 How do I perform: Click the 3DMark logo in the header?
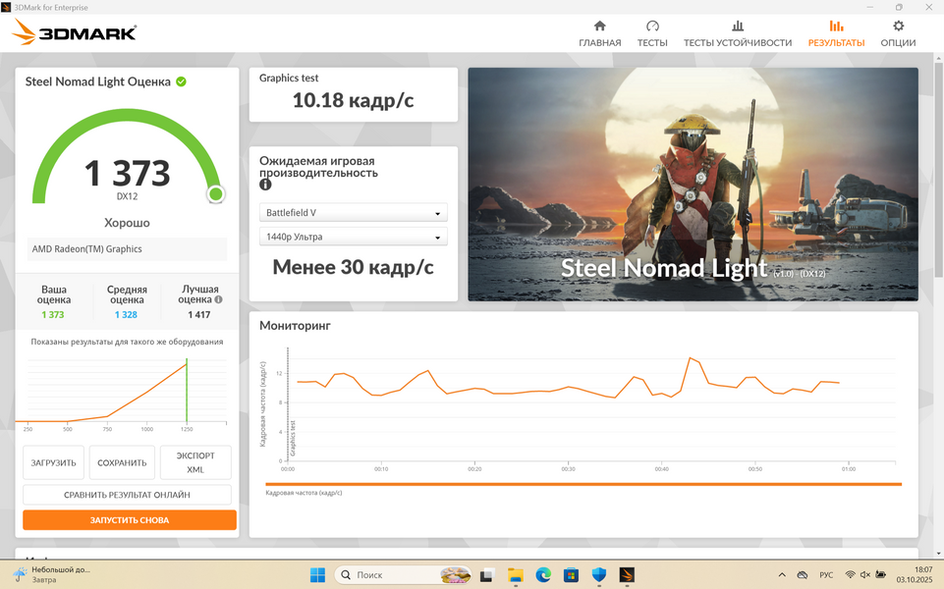(75, 33)
